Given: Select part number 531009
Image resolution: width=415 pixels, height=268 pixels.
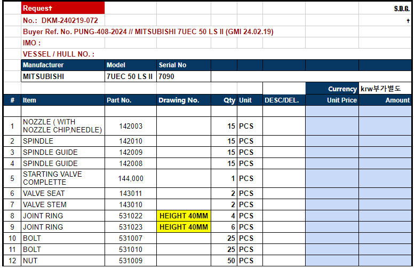Looking at the screenshot, I should click(x=131, y=261).
